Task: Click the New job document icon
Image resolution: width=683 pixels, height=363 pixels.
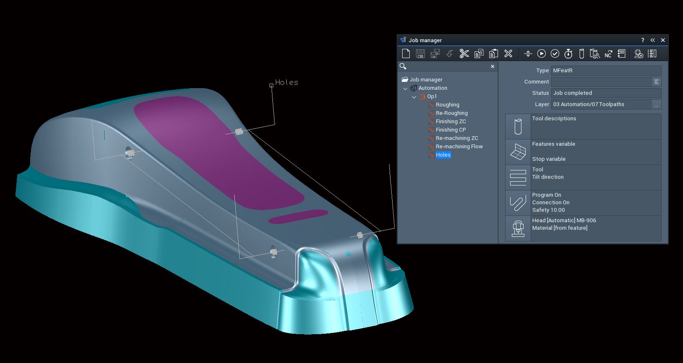Action: pyautogui.click(x=406, y=53)
